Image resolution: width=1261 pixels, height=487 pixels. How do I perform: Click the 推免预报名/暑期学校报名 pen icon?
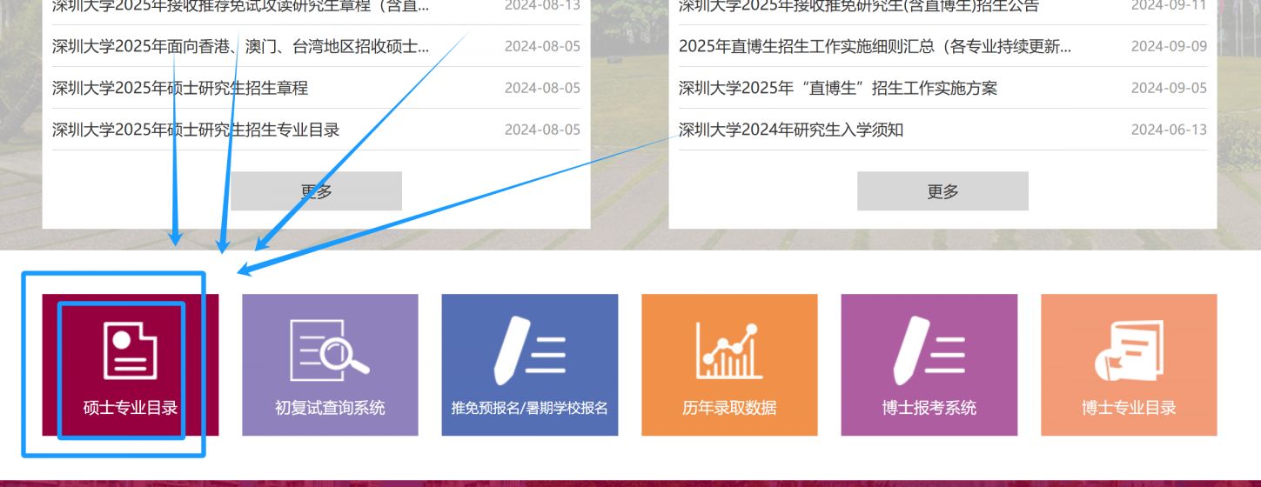[x=529, y=350]
